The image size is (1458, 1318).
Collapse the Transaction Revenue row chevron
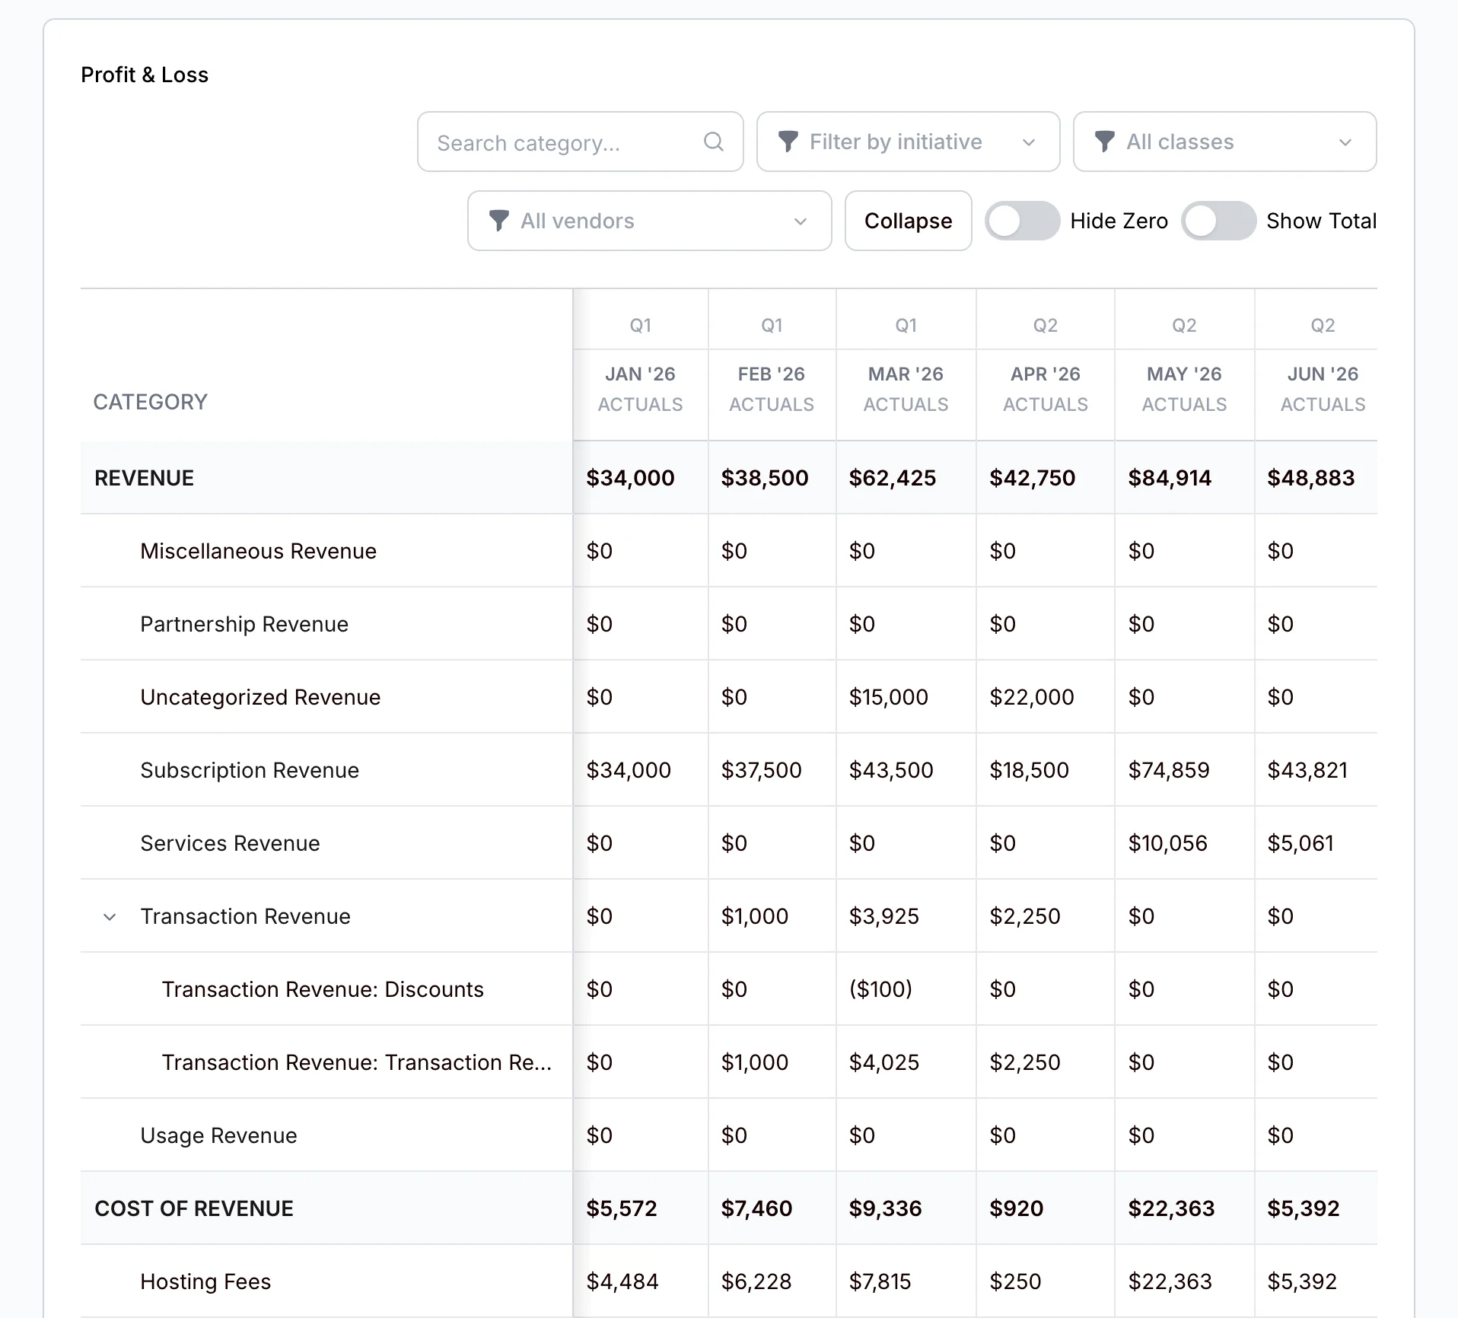coord(110,917)
